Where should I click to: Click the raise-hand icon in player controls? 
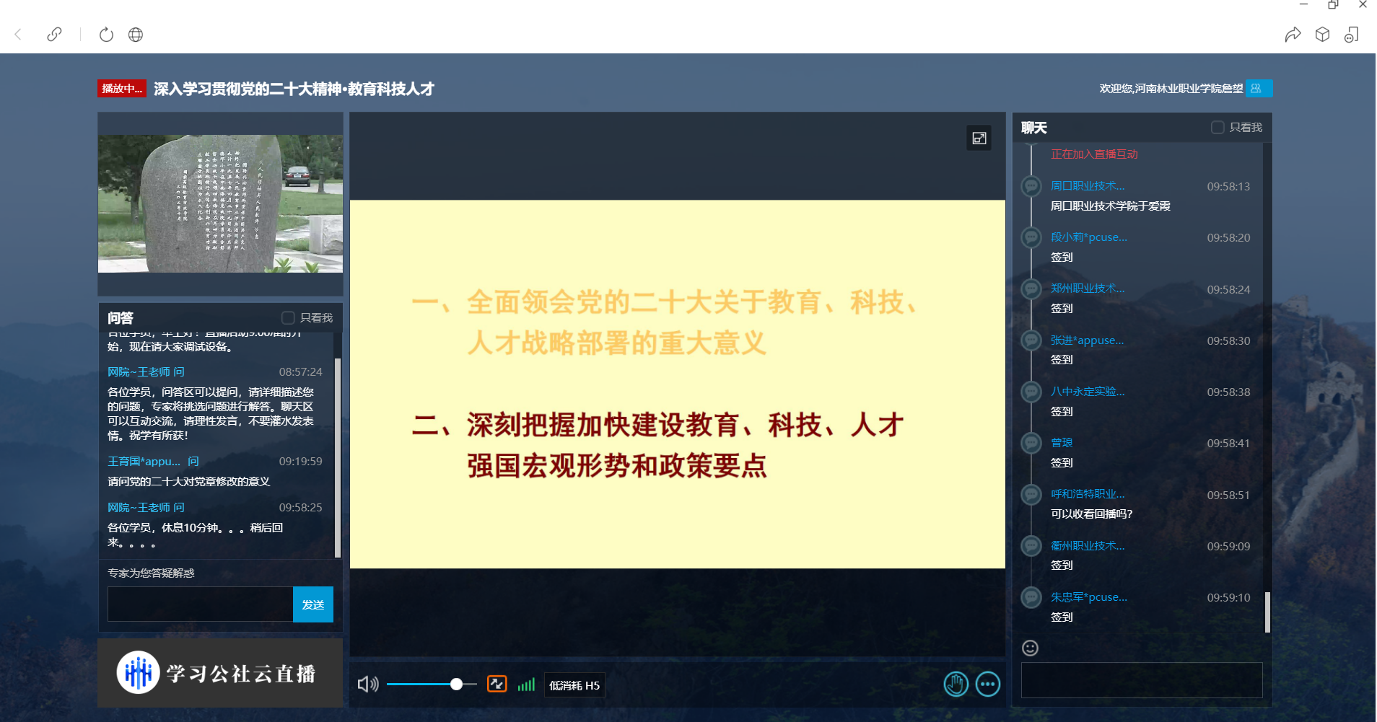click(956, 684)
